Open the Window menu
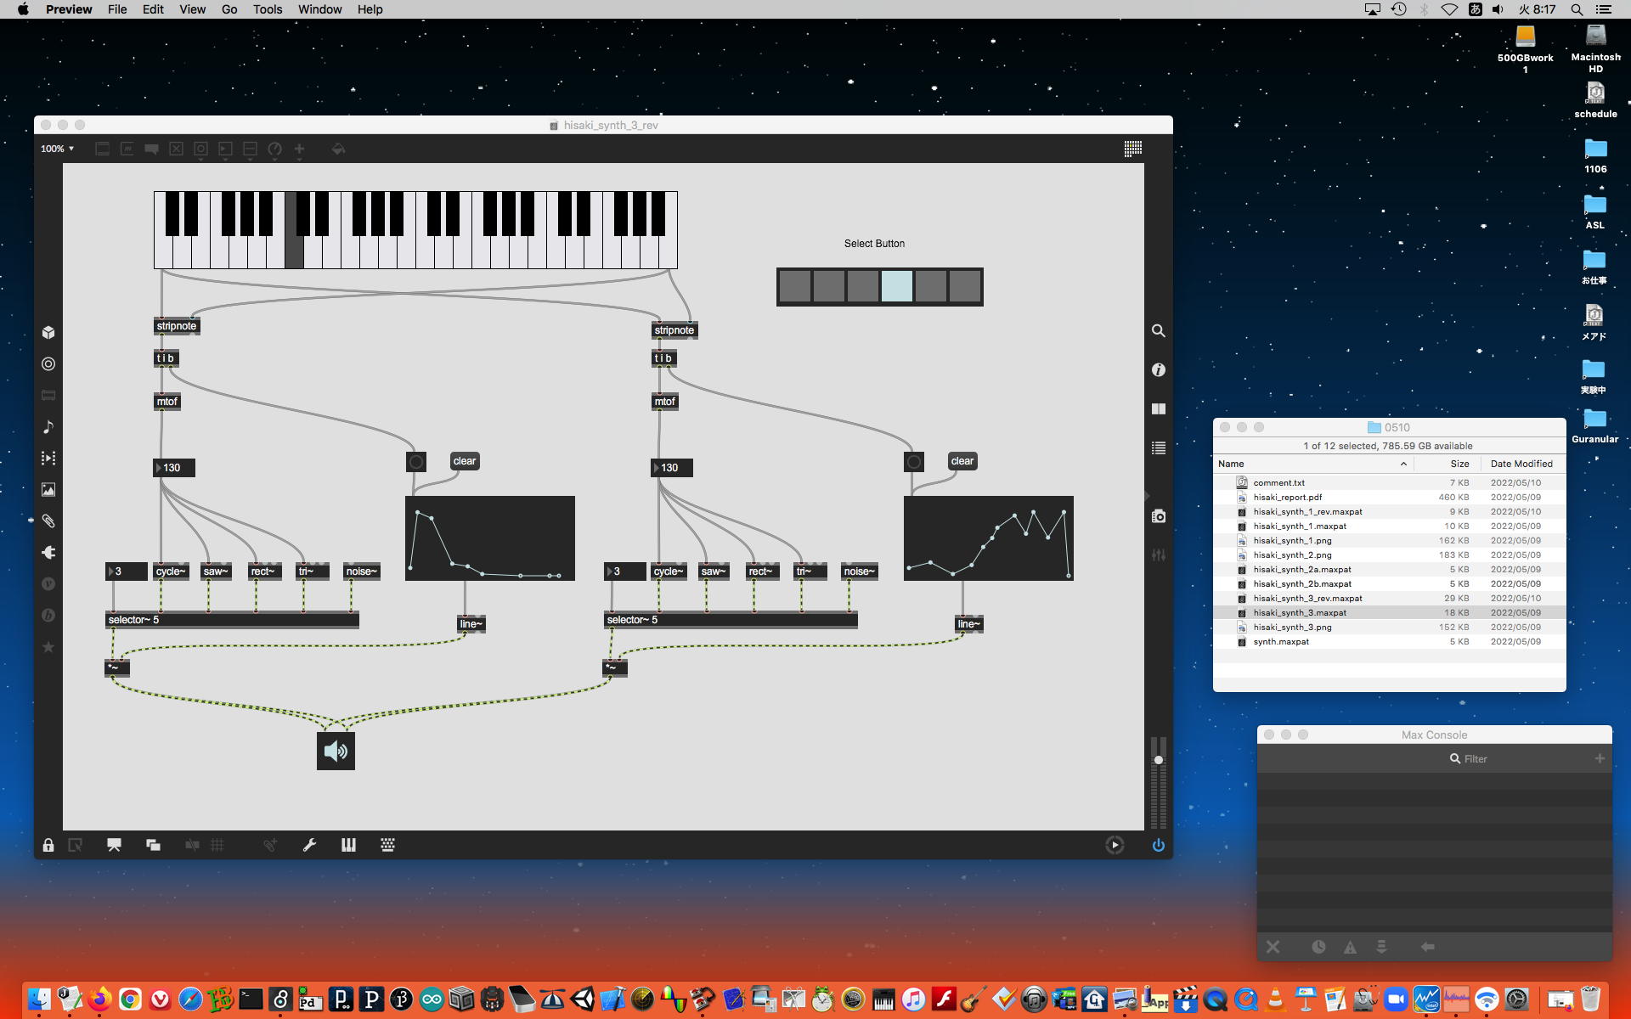Screen dimensions: 1631x1019 319,9
